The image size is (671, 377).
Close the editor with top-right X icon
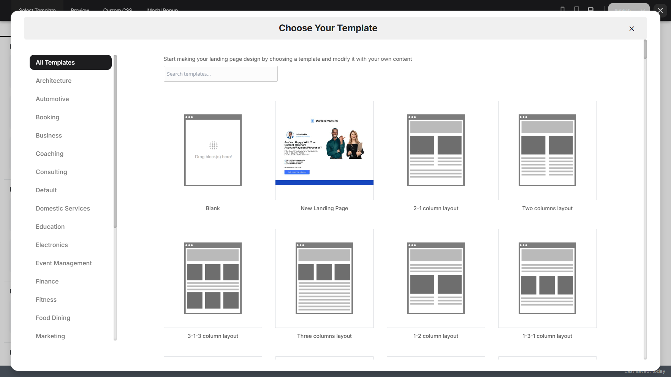tap(660, 11)
